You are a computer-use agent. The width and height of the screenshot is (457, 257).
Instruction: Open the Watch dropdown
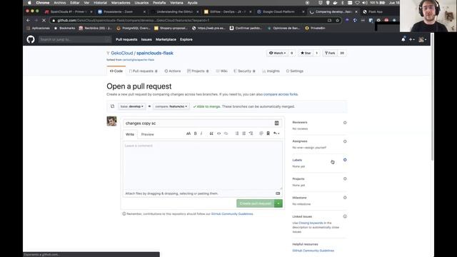[278, 53]
